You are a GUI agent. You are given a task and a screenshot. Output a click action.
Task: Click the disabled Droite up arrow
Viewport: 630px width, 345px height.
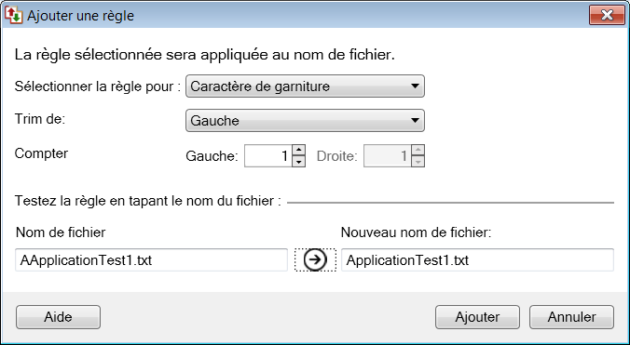coord(418,151)
